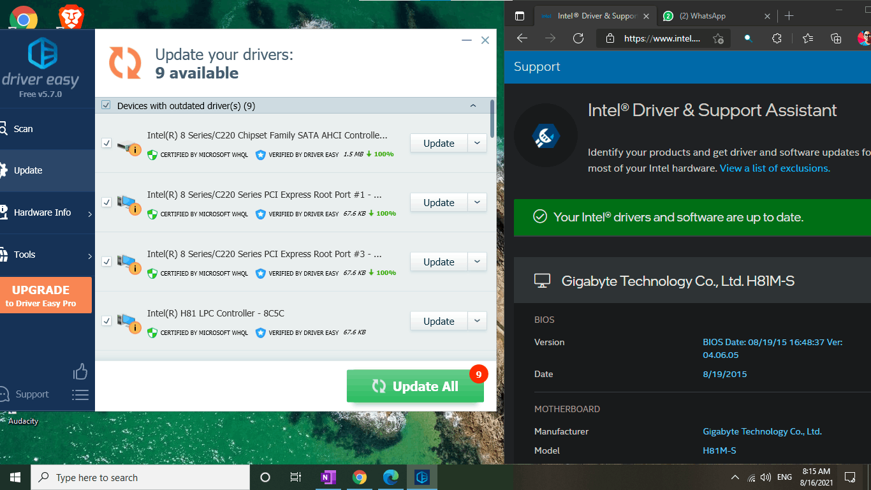Uncheck the Devices with outdated drivers checkbox
The width and height of the screenshot is (871, 490).
(106, 105)
